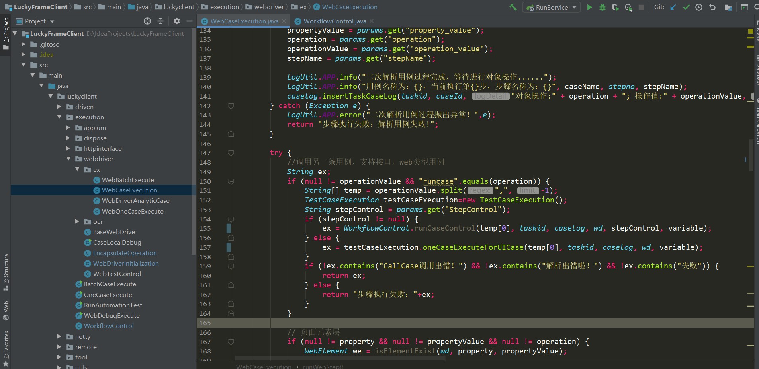Viewport: 759px width, 369px height.
Task: Open Project panel settings gear
Action: pyautogui.click(x=177, y=21)
